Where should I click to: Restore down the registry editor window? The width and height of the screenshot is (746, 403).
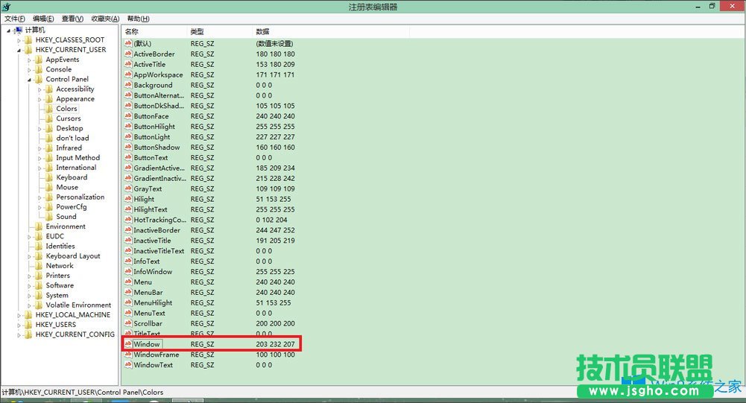(x=712, y=6)
